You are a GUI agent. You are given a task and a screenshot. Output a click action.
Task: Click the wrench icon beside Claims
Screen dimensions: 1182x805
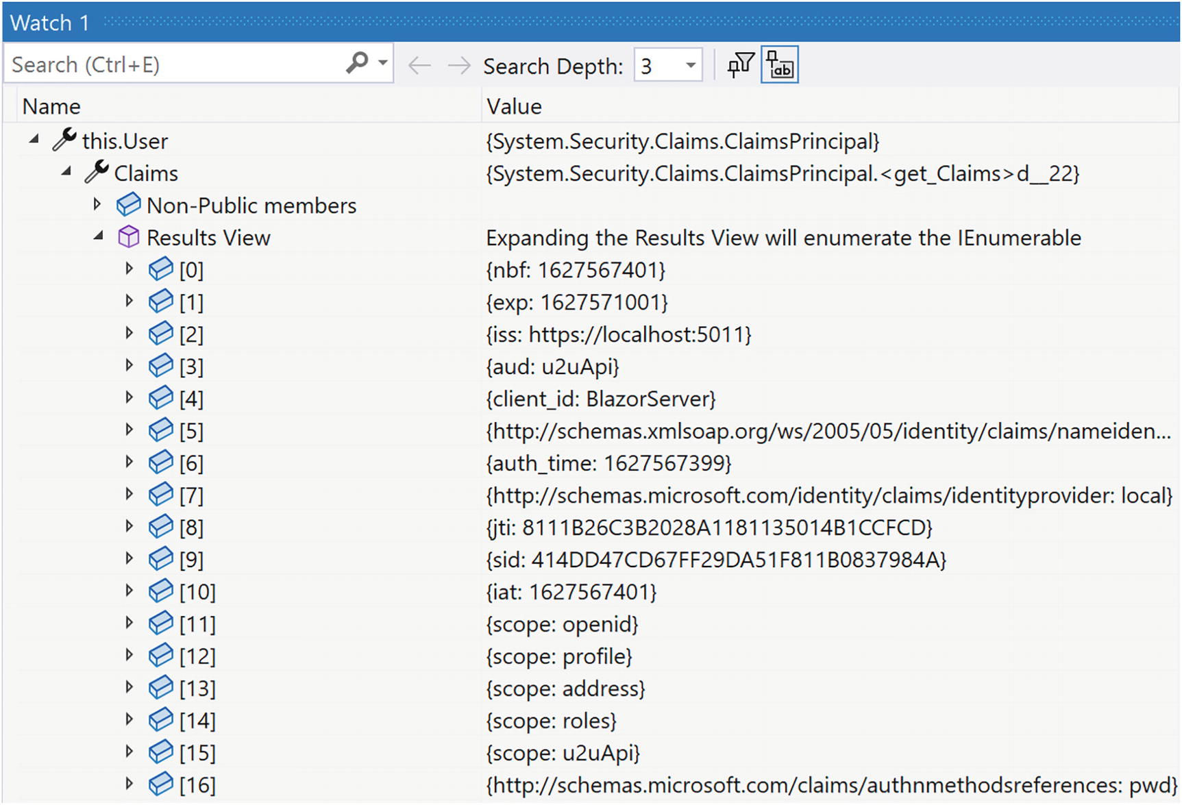(x=97, y=173)
